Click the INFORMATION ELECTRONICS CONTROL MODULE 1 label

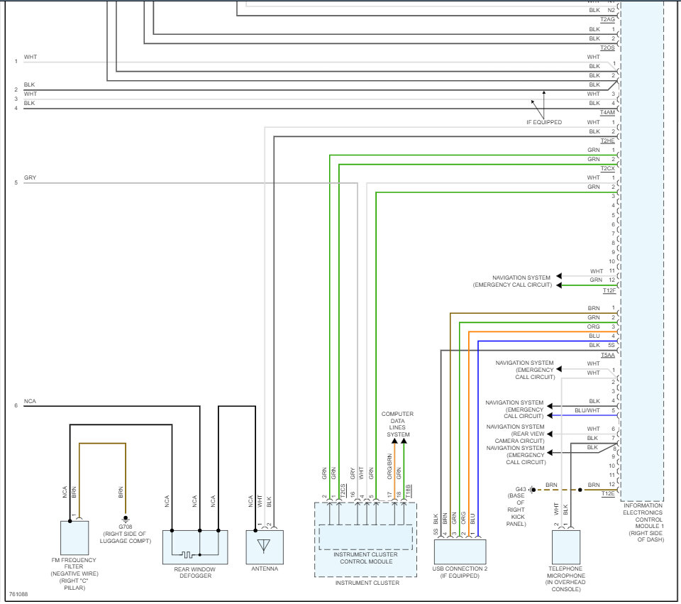[x=643, y=522]
